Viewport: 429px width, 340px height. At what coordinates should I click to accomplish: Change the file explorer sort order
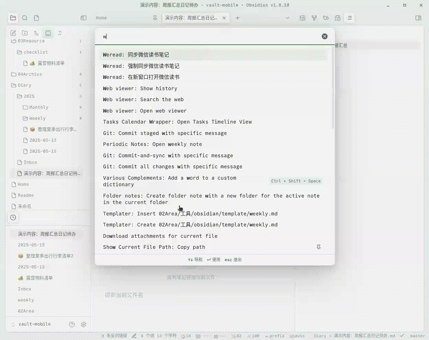(36, 33)
